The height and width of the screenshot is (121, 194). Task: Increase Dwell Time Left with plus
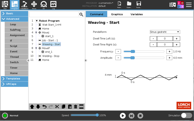pyautogui.click(x=176, y=39)
